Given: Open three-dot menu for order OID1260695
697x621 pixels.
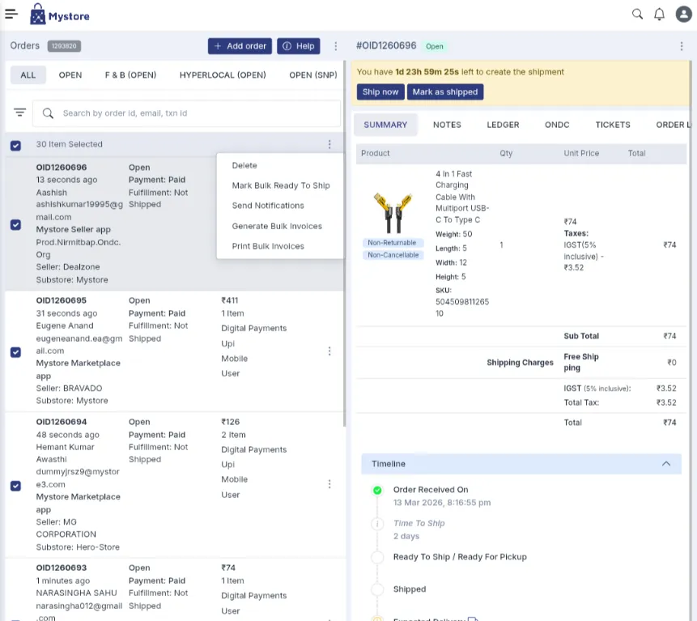Looking at the screenshot, I should [329, 351].
